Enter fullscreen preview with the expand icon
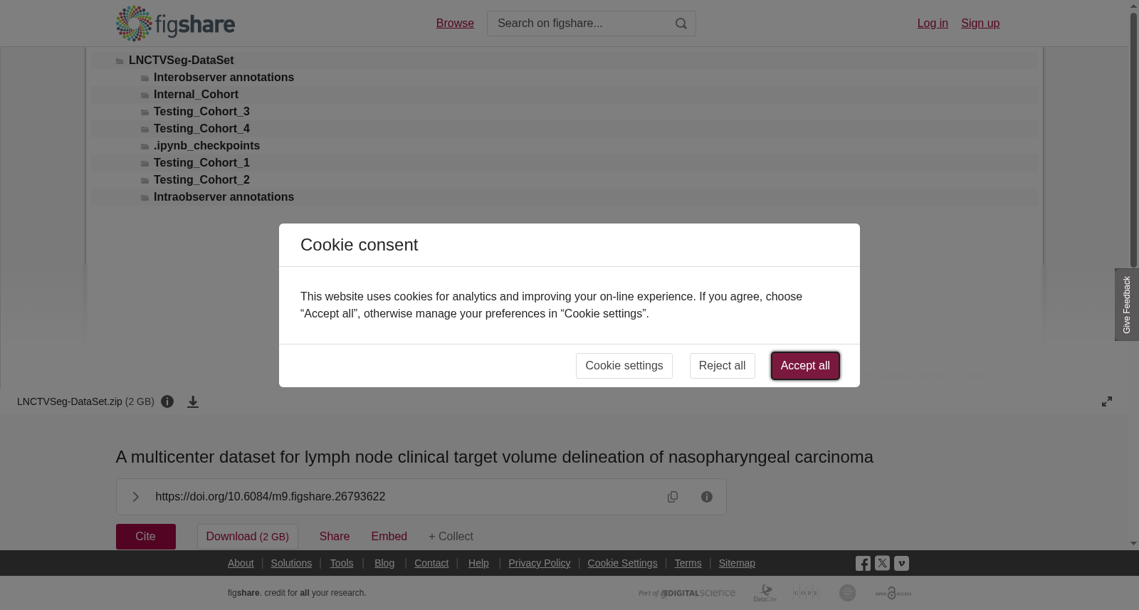 [1107, 401]
